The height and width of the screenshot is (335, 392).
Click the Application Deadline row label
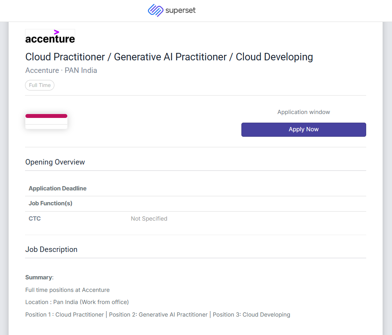tap(58, 188)
